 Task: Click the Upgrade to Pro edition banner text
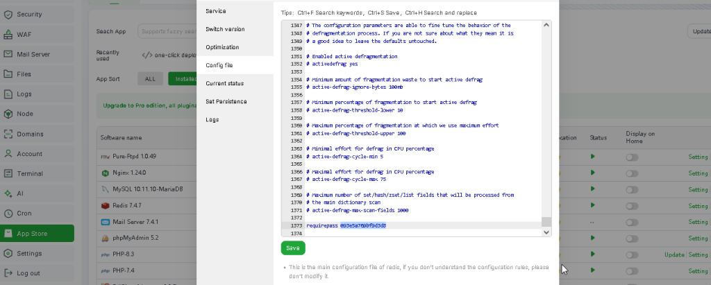pos(150,105)
